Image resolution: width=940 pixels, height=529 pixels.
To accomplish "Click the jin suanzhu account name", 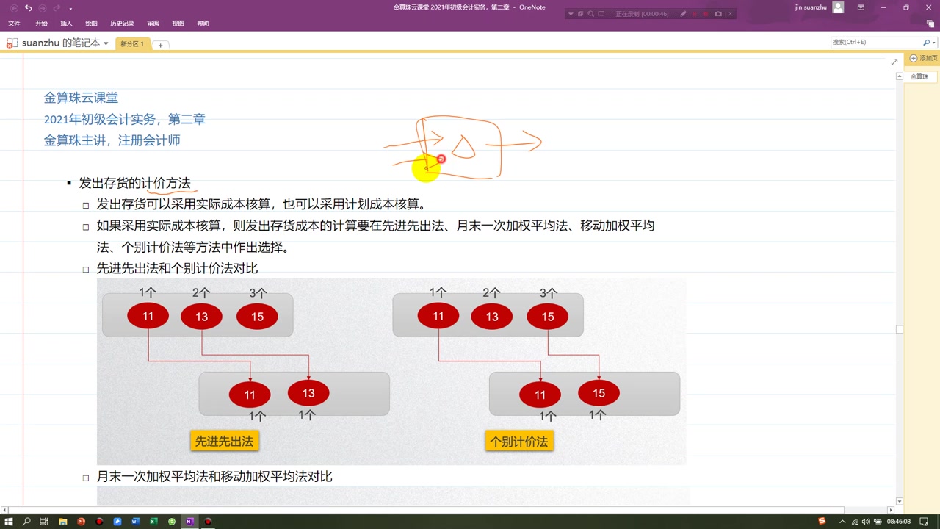I will 811,7.
